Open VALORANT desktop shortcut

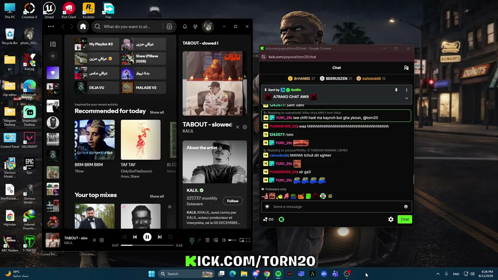pos(30,140)
